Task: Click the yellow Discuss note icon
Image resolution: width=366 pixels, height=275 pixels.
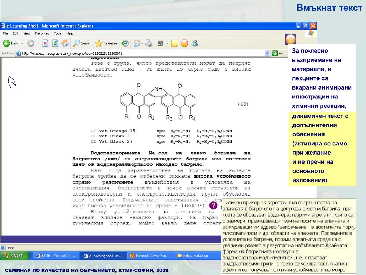Action: click(x=174, y=43)
